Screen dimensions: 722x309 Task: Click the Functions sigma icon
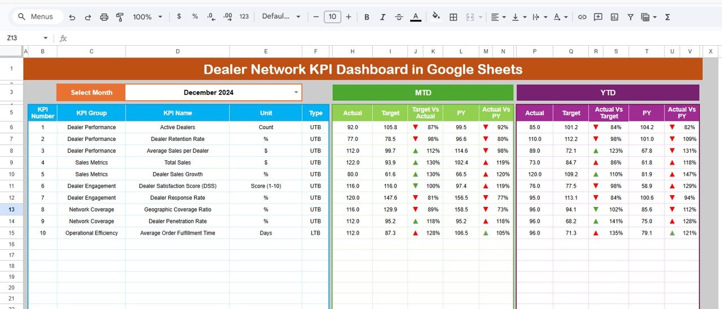click(667, 17)
